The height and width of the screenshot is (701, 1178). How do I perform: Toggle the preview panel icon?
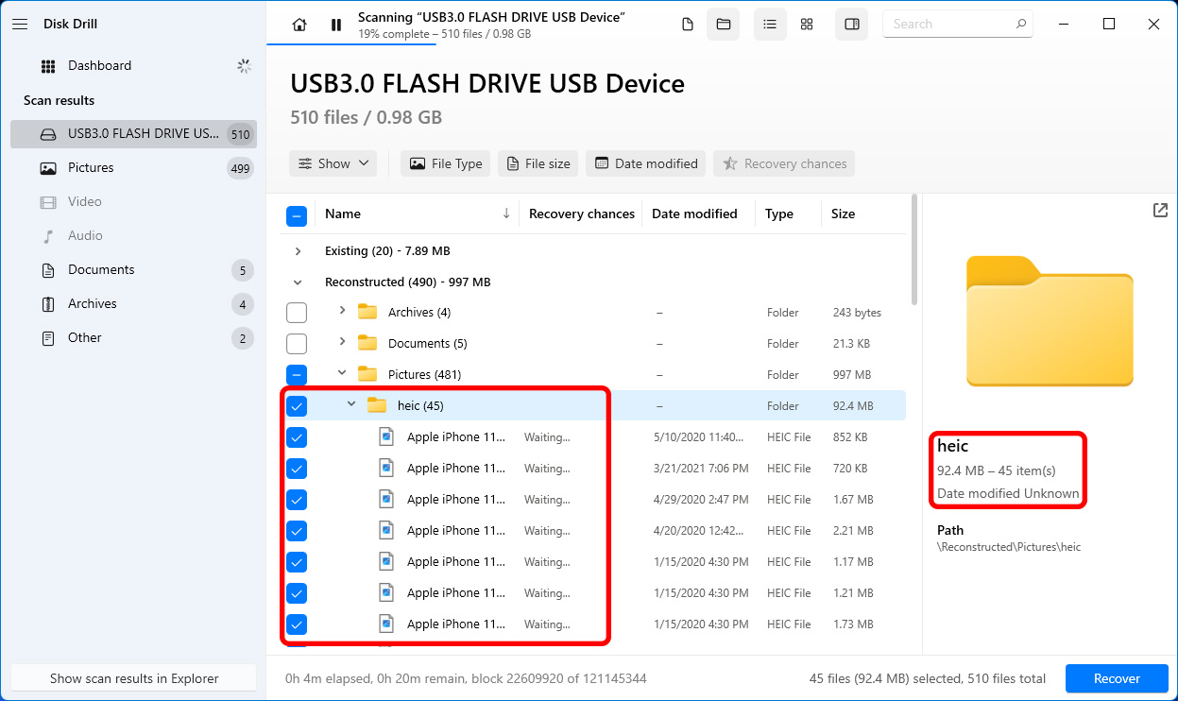[851, 25]
